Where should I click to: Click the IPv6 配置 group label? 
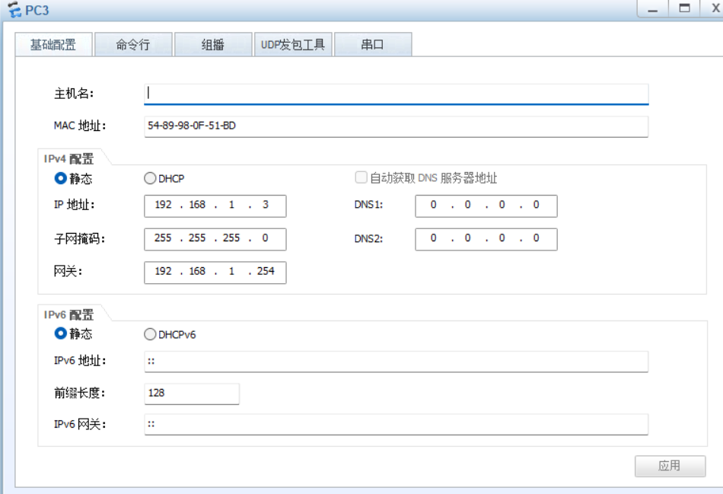(68, 315)
